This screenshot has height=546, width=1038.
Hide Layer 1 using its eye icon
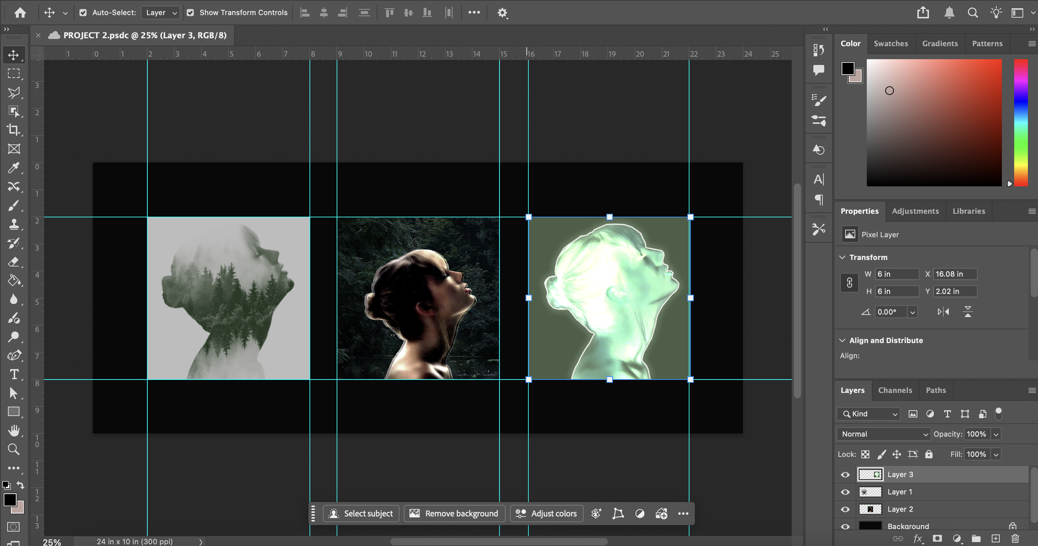[x=845, y=492]
